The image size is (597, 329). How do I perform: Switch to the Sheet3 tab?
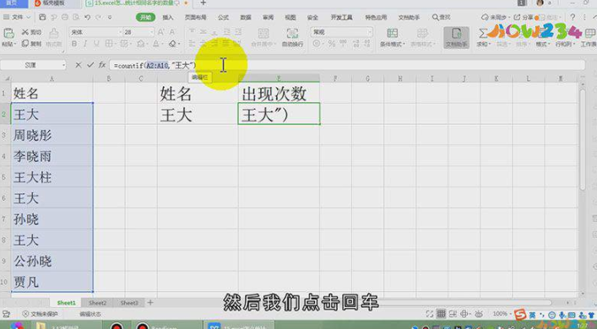coord(129,303)
